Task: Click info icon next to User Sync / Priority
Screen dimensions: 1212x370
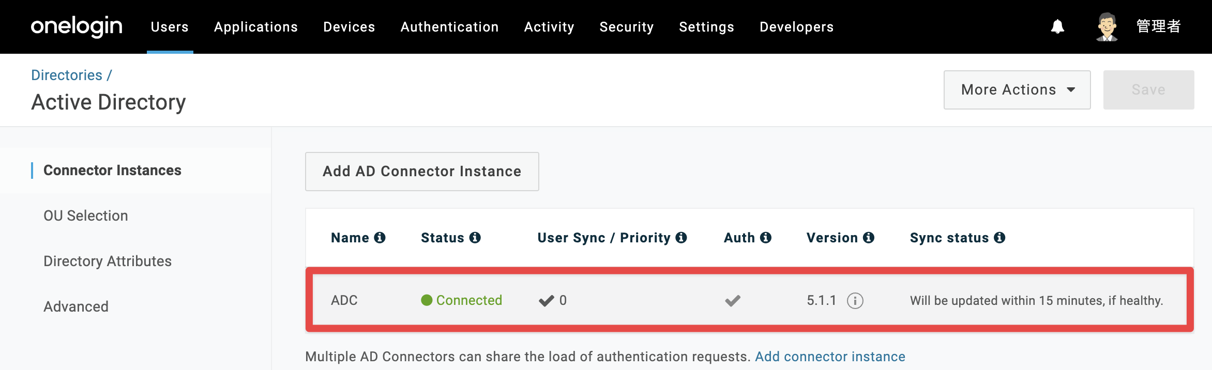Action: point(681,238)
